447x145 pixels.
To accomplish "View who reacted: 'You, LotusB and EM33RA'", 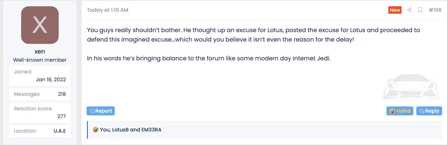I will click(x=130, y=130).
